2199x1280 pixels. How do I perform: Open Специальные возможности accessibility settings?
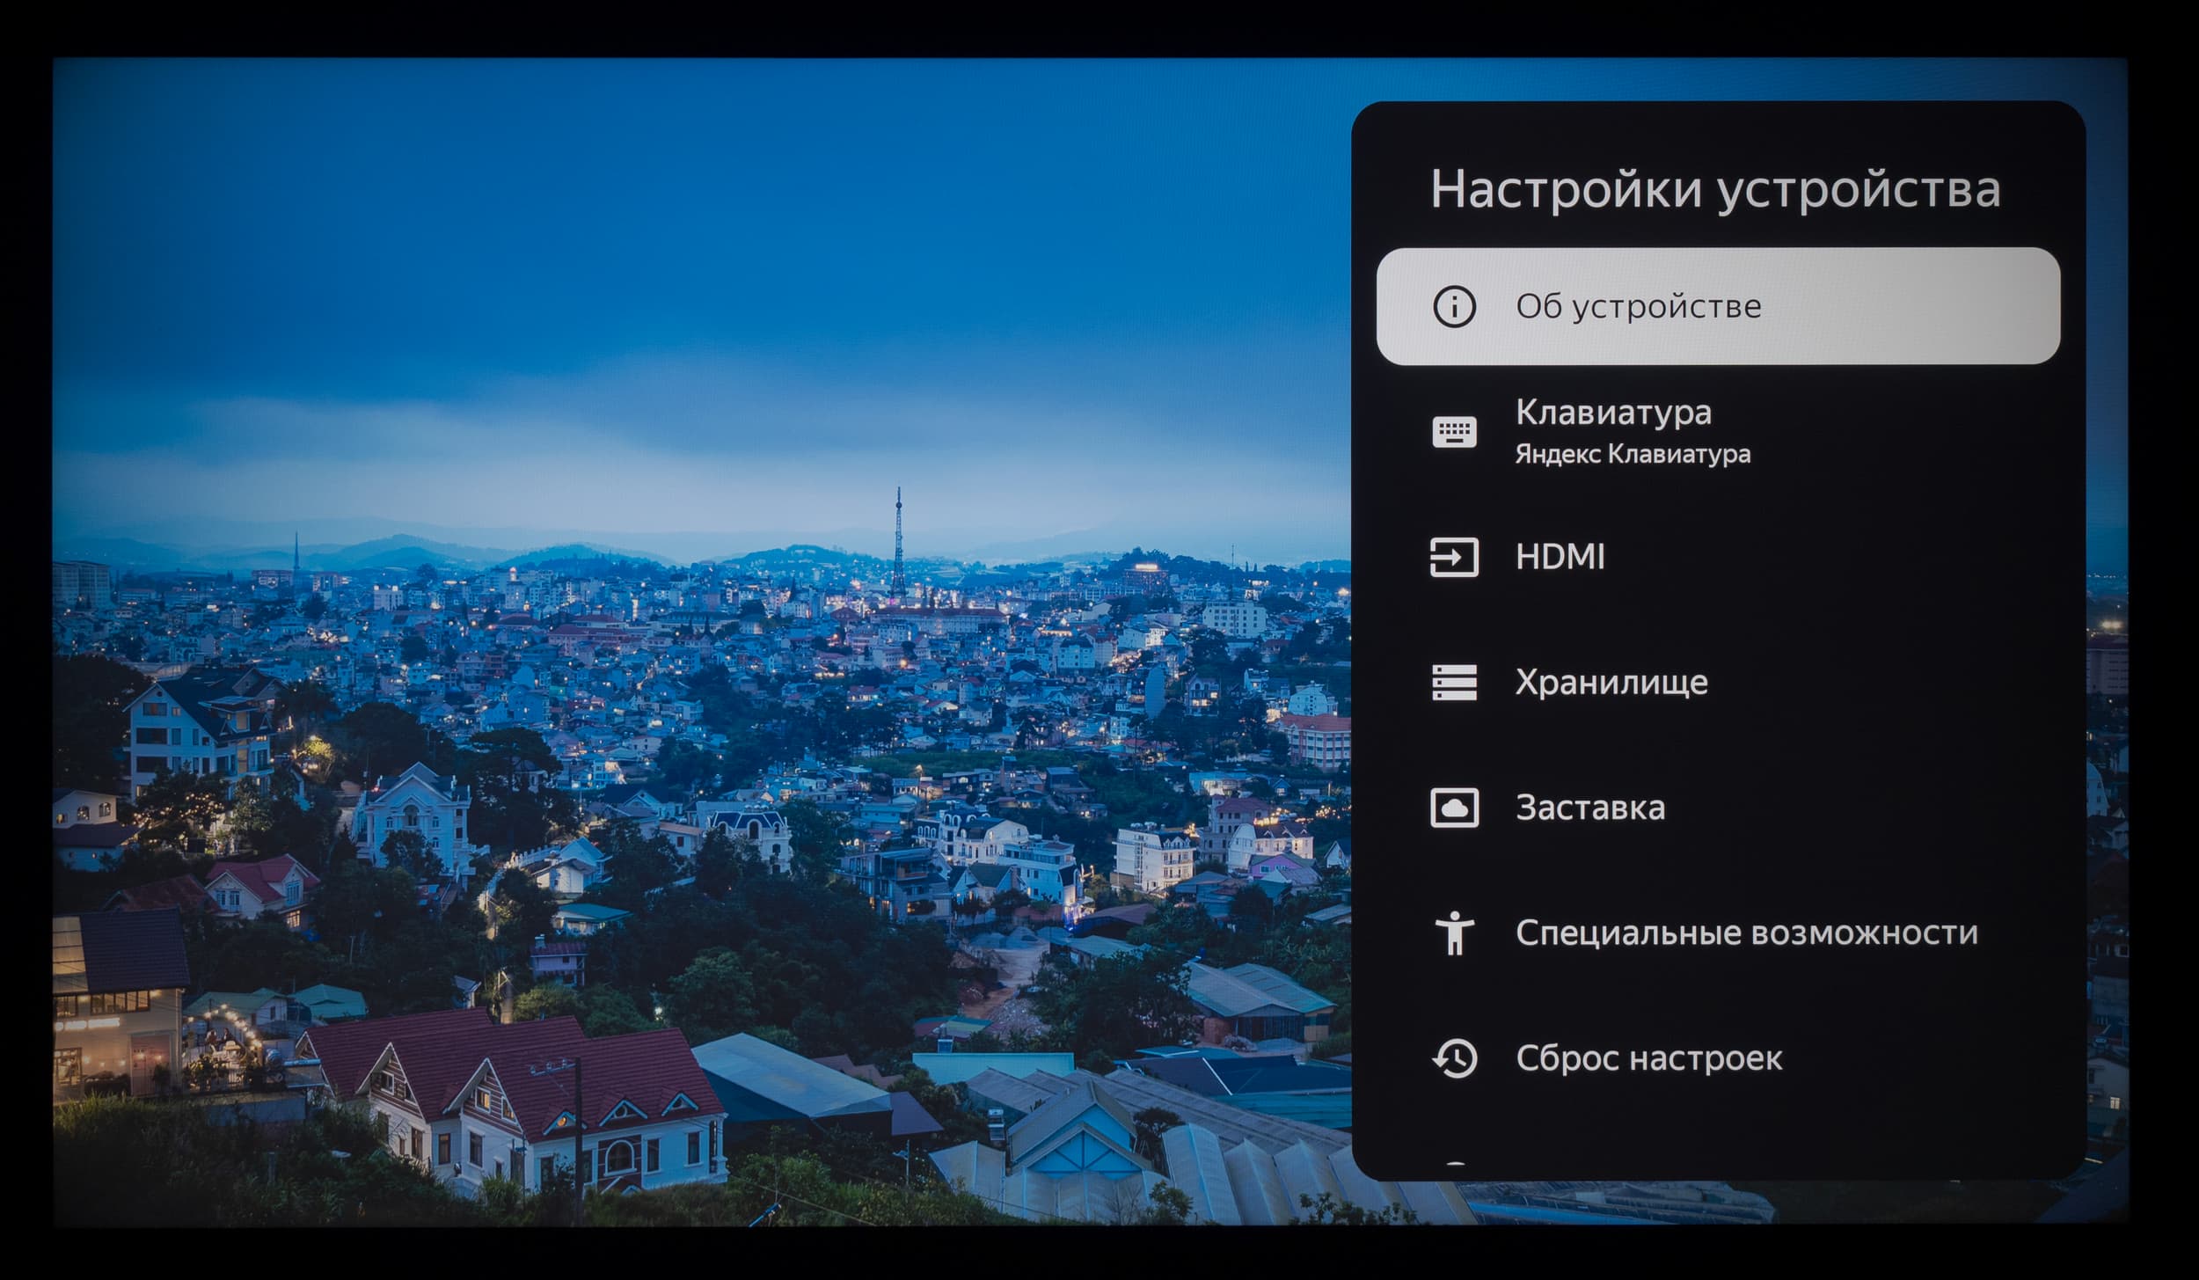pos(1746,933)
